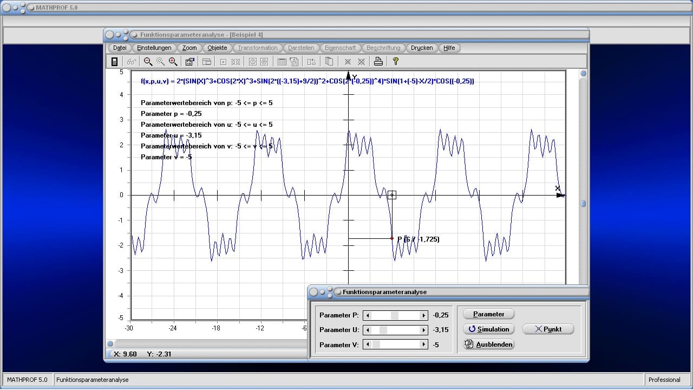Open help with the question mark icon
The image size is (693, 390).
pyautogui.click(x=396, y=62)
